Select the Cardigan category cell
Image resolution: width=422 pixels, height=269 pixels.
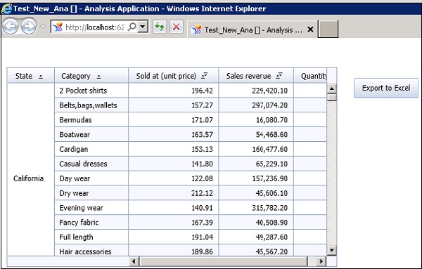point(91,149)
